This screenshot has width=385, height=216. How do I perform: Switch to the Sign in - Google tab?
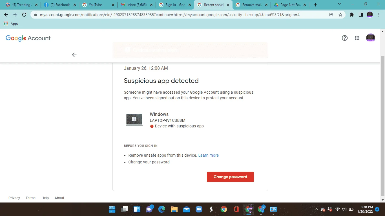[x=175, y=5]
